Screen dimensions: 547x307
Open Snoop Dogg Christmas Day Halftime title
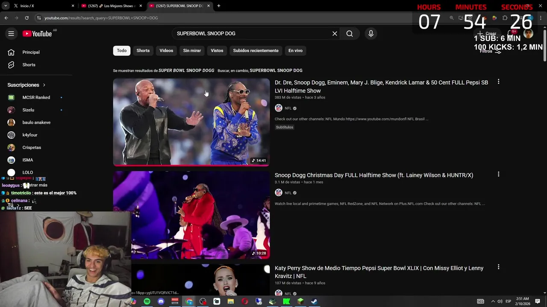374,175
